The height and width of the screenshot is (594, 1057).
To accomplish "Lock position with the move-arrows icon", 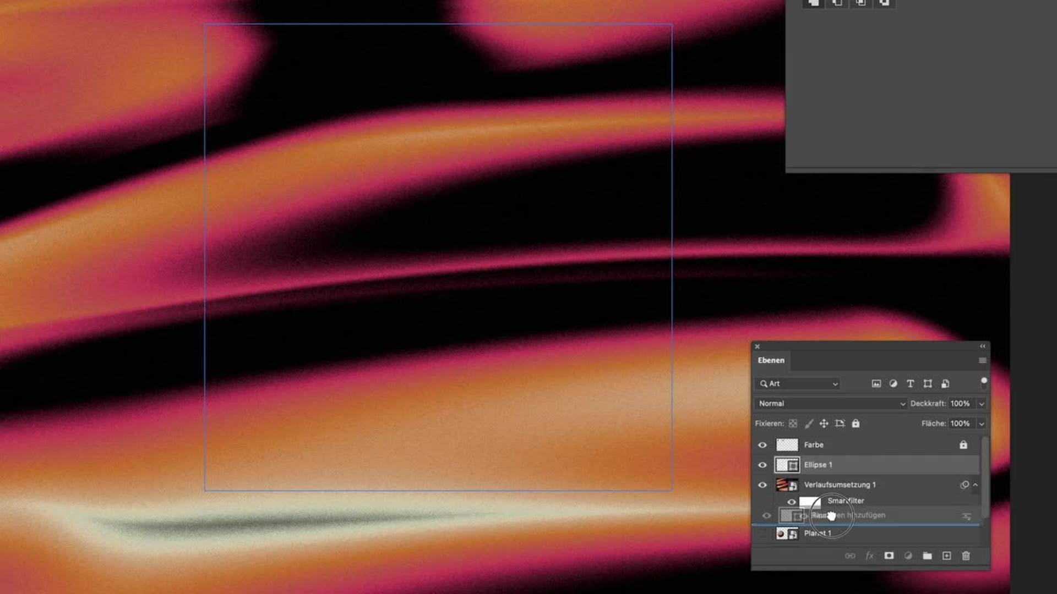I will [824, 424].
